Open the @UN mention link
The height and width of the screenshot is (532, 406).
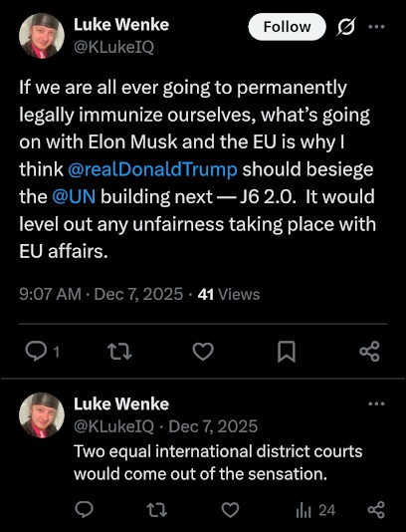tap(74, 197)
